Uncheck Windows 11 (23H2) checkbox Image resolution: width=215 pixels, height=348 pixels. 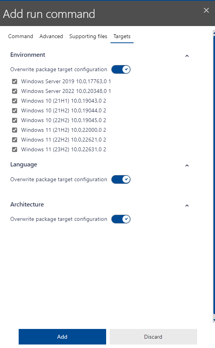[x=15, y=149]
